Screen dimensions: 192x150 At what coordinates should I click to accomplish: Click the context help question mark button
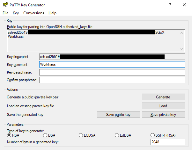coord(170,5)
